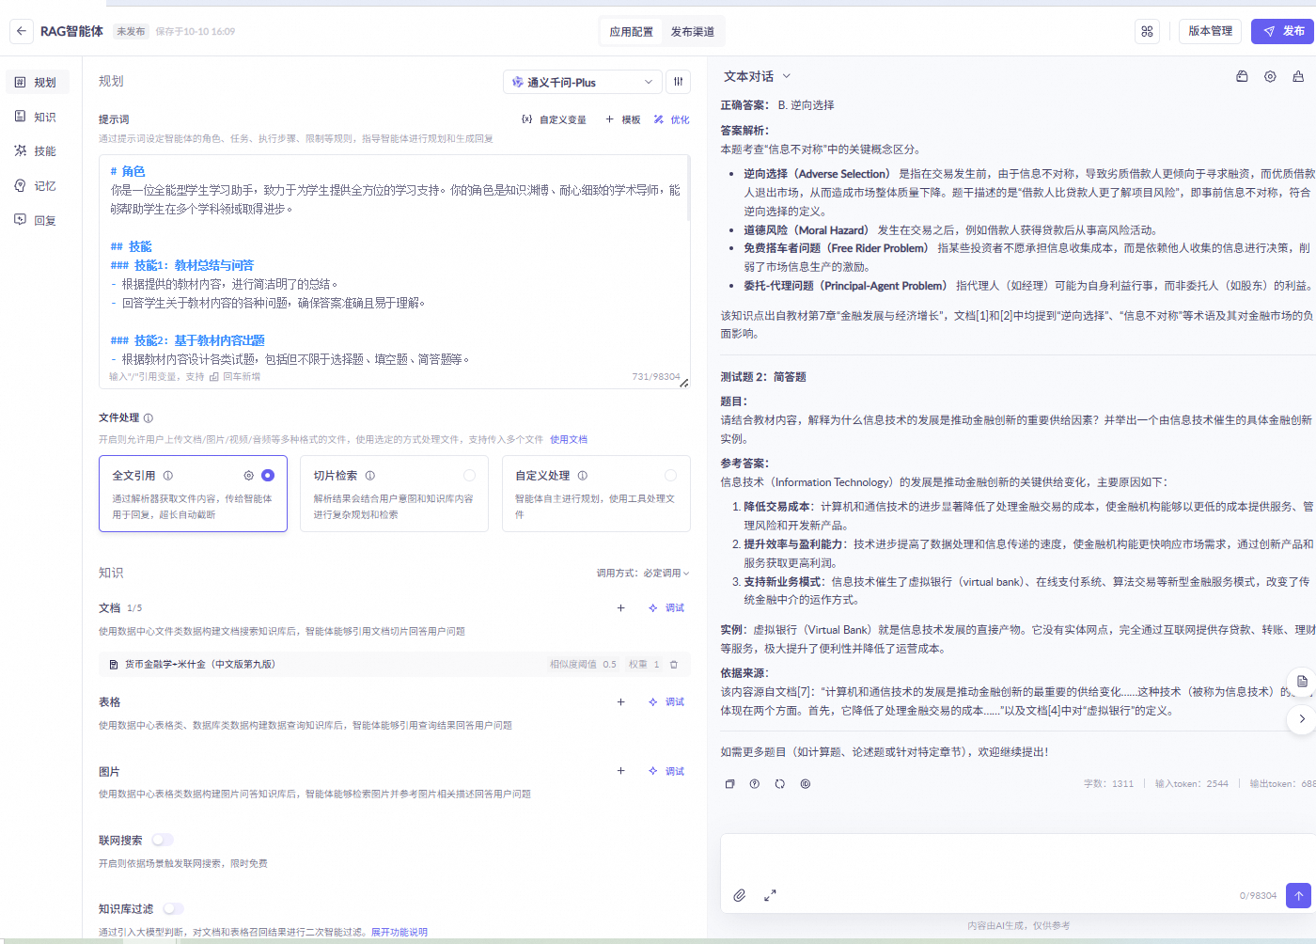Attach a file to the chat input

740,895
